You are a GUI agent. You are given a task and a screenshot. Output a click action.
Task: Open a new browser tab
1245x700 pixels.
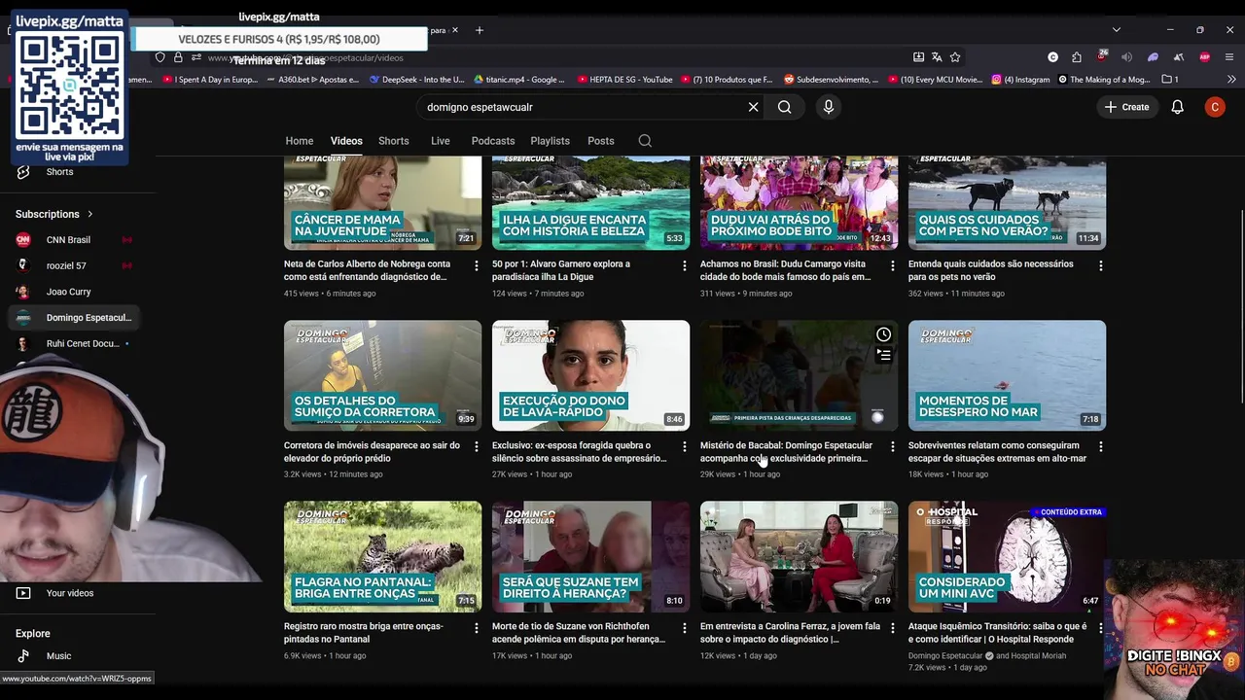480,30
